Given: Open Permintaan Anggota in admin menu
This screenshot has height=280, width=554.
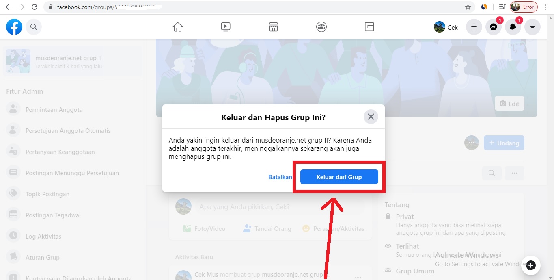Looking at the screenshot, I should [x=73, y=110].
